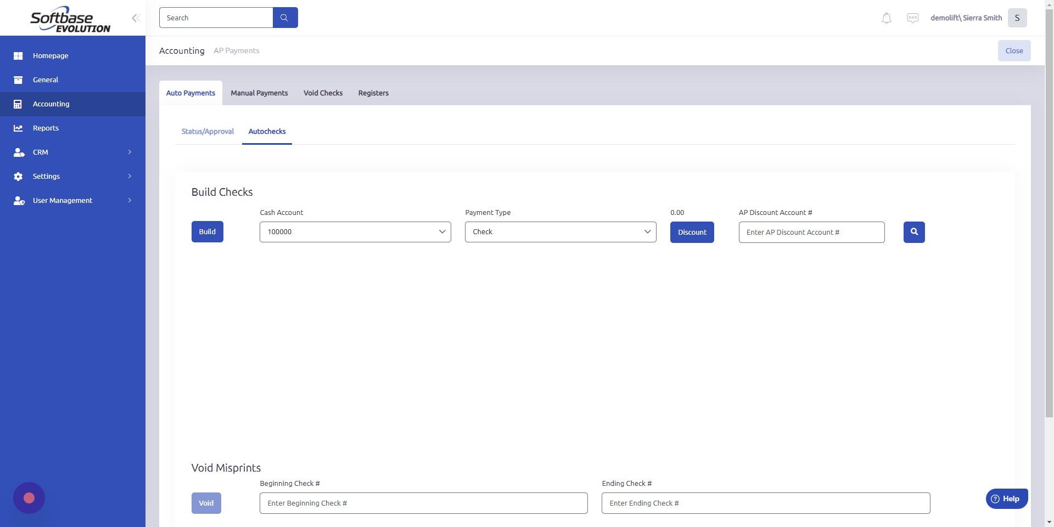Image resolution: width=1054 pixels, height=527 pixels.
Task: Open the Help widget icon
Action: click(995, 498)
